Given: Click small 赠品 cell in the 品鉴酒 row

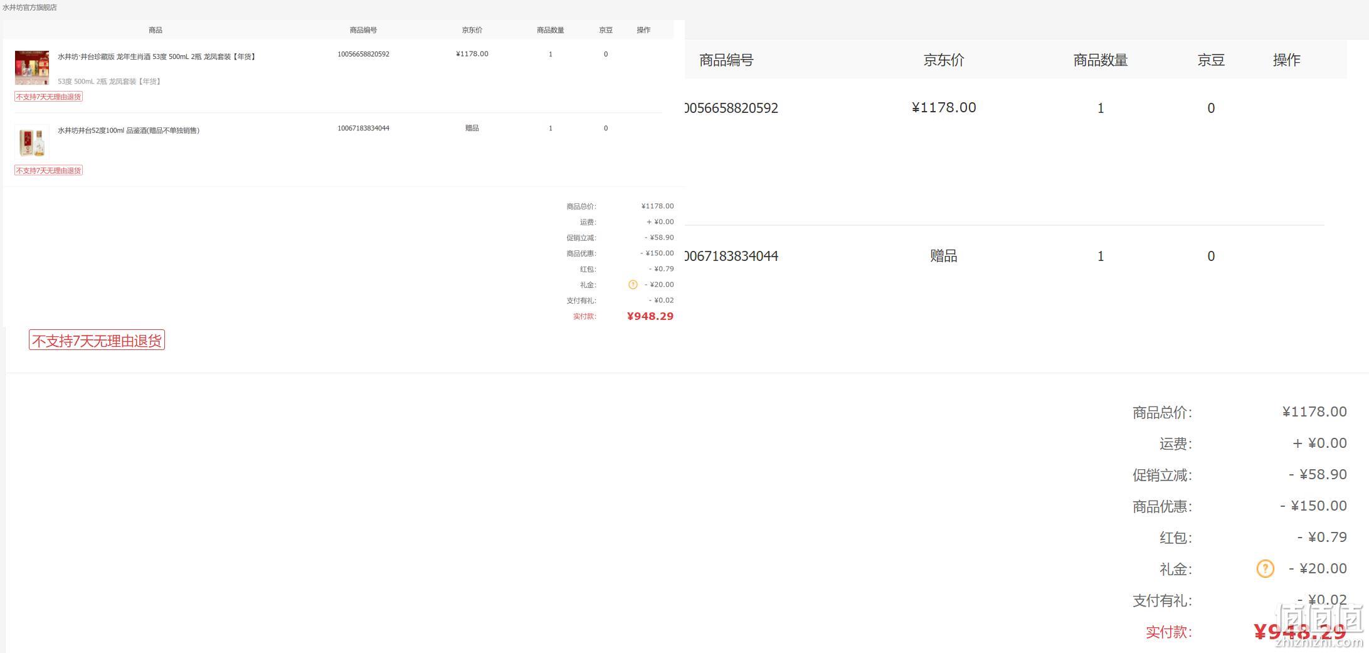Looking at the screenshot, I should (x=472, y=128).
